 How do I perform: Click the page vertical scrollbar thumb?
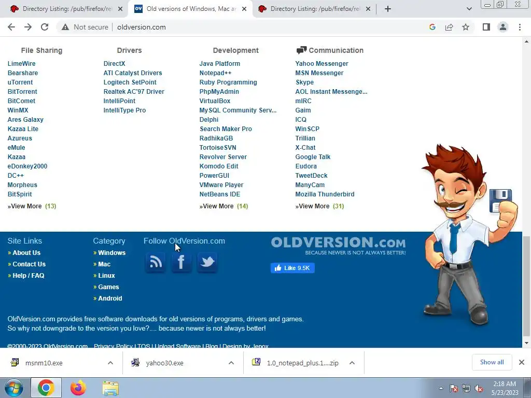pyautogui.click(x=526, y=286)
